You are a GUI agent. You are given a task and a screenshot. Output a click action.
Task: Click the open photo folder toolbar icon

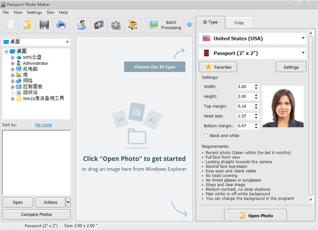[x=27, y=25]
